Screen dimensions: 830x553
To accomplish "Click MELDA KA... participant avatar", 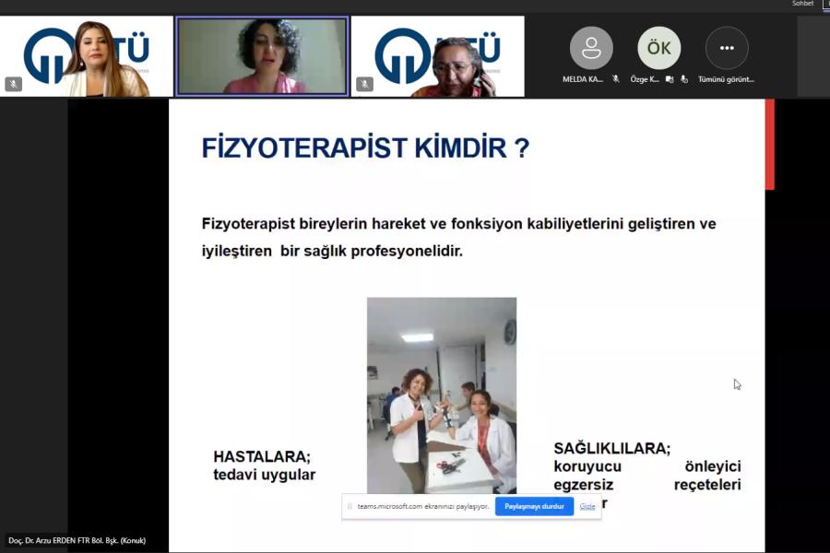I will (x=591, y=48).
